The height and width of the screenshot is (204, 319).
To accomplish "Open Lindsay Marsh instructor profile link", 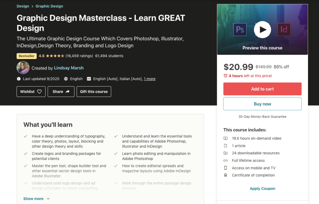I will pyautogui.click(x=69, y=68).
